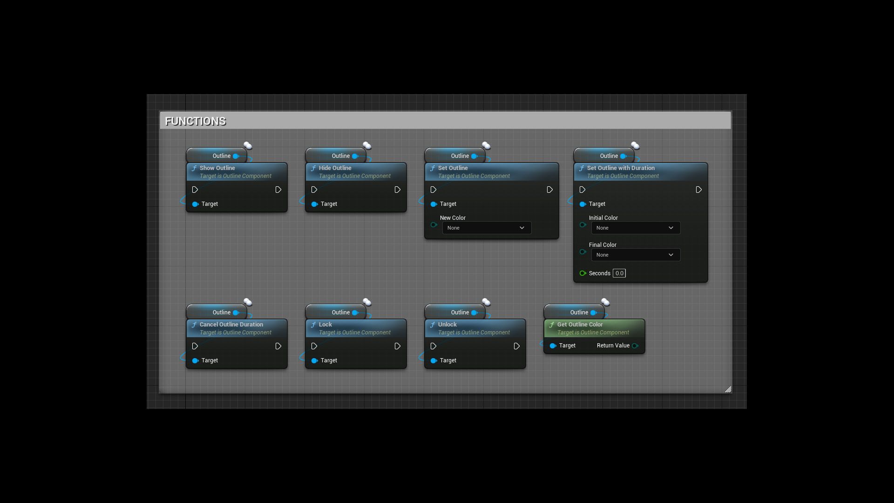Click Unlock node output execution pin
Screen dimensions: 894x503
[516, 346]
